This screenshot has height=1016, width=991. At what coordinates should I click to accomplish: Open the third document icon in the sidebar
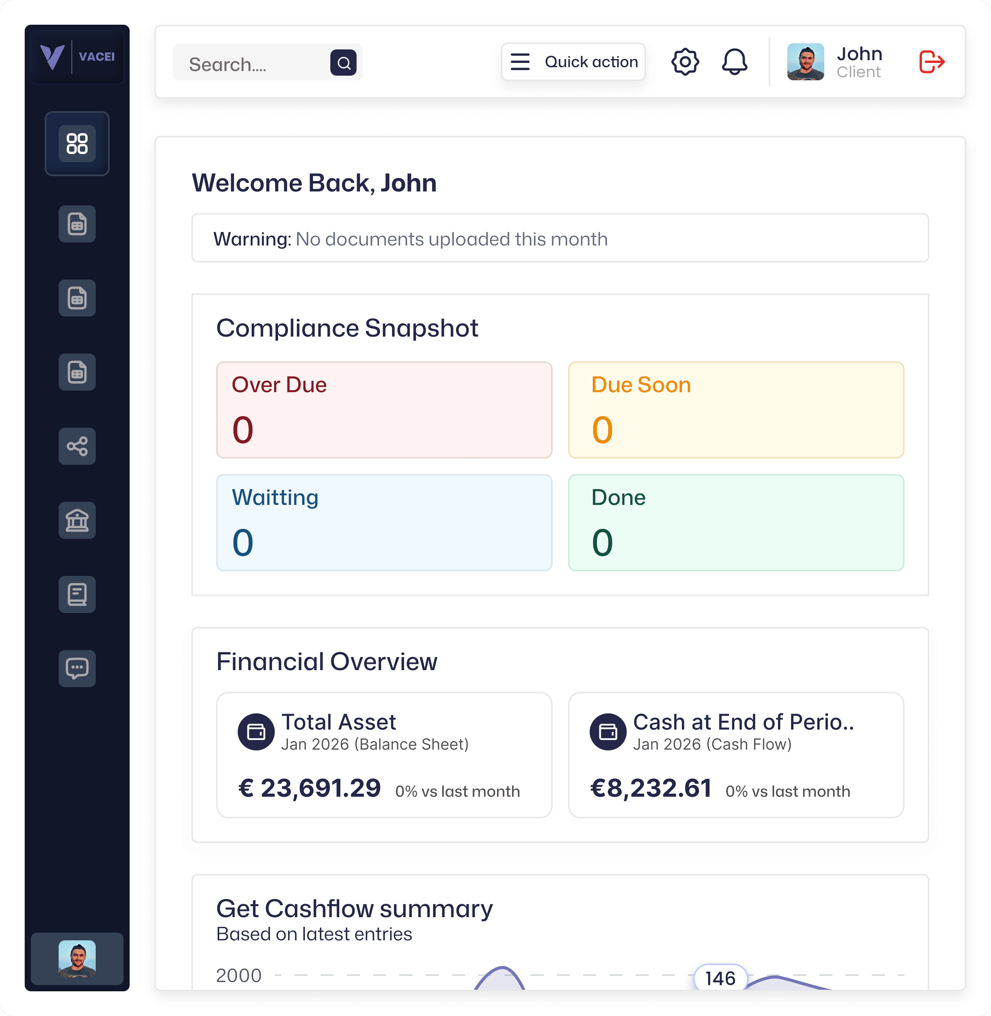(77, 372)
